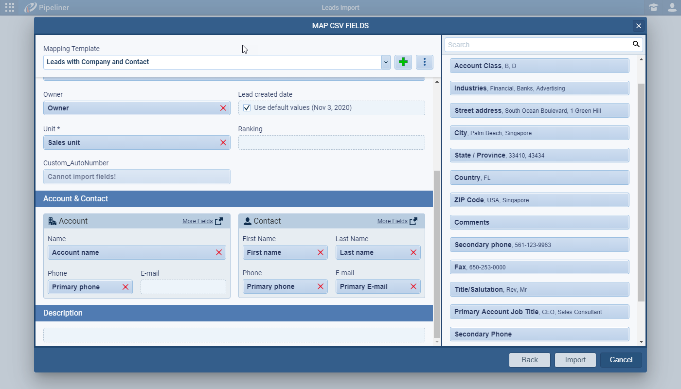The height and width of the screenshot is (389, 681).
Task: Select the Industries CSV field
Action: pyautogui.click(x=539, y=88)
